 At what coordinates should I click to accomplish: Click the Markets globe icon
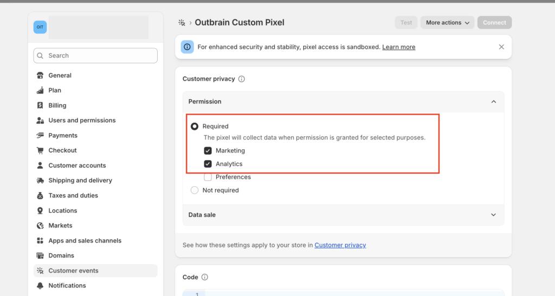coord(40,226)
